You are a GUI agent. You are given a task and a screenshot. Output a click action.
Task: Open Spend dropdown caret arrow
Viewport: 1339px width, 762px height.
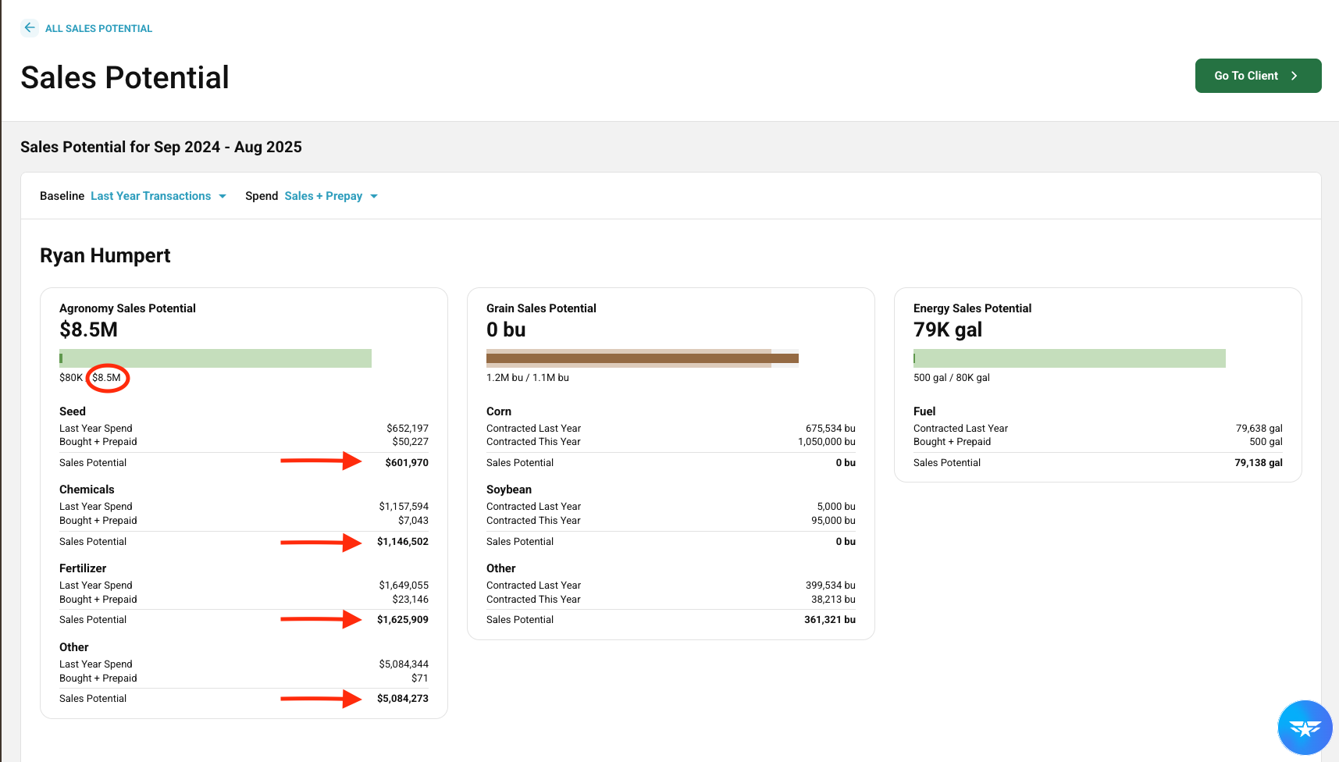coord(374,196)
